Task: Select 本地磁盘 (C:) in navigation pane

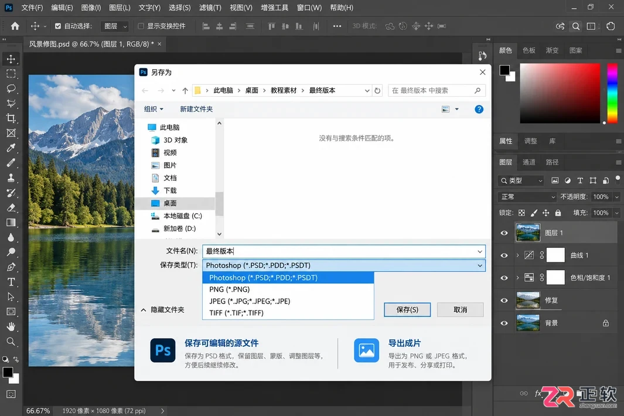Action: [x=176, y=216]
